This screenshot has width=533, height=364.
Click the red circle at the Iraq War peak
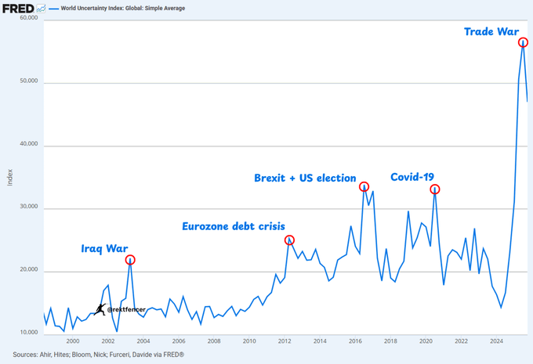(130, 260)
